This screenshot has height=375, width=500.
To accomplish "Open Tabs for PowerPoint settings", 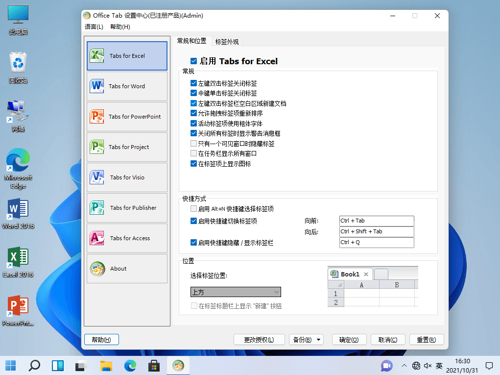I will (x=127, y=117).
